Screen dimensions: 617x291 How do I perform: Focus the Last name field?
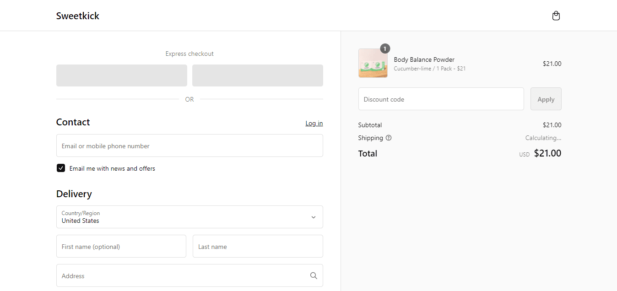(258, 246)
